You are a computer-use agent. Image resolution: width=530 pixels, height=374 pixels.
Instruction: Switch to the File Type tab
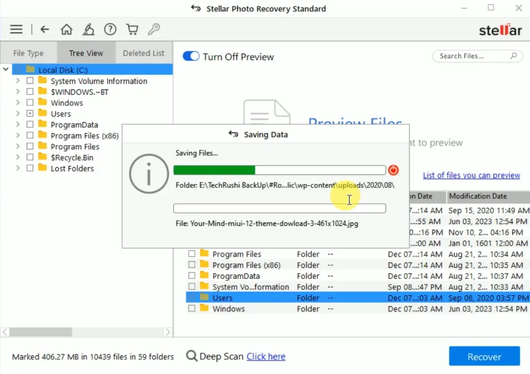coord(28,53)
